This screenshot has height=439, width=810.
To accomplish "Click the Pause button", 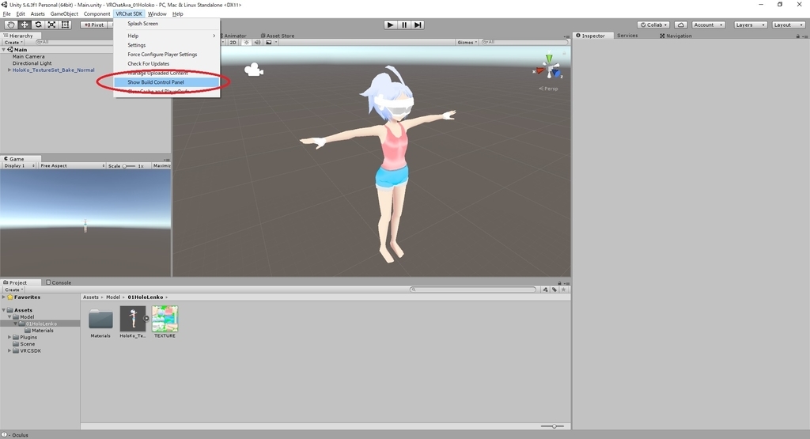I will (404, 25).
